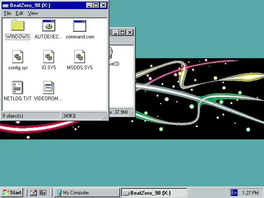Click the command.com file name label
The height and width of the screenshot is (198, 264).
[80, 37]
